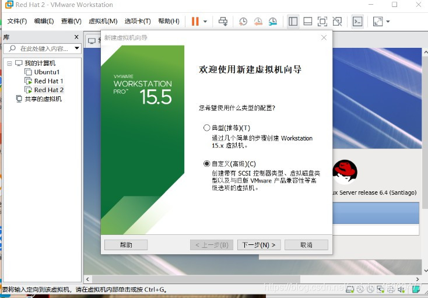Click the printer status bar icon
The height and width of the screenshot is (298, 428).
pyautogui.click(x=391, y=289)
